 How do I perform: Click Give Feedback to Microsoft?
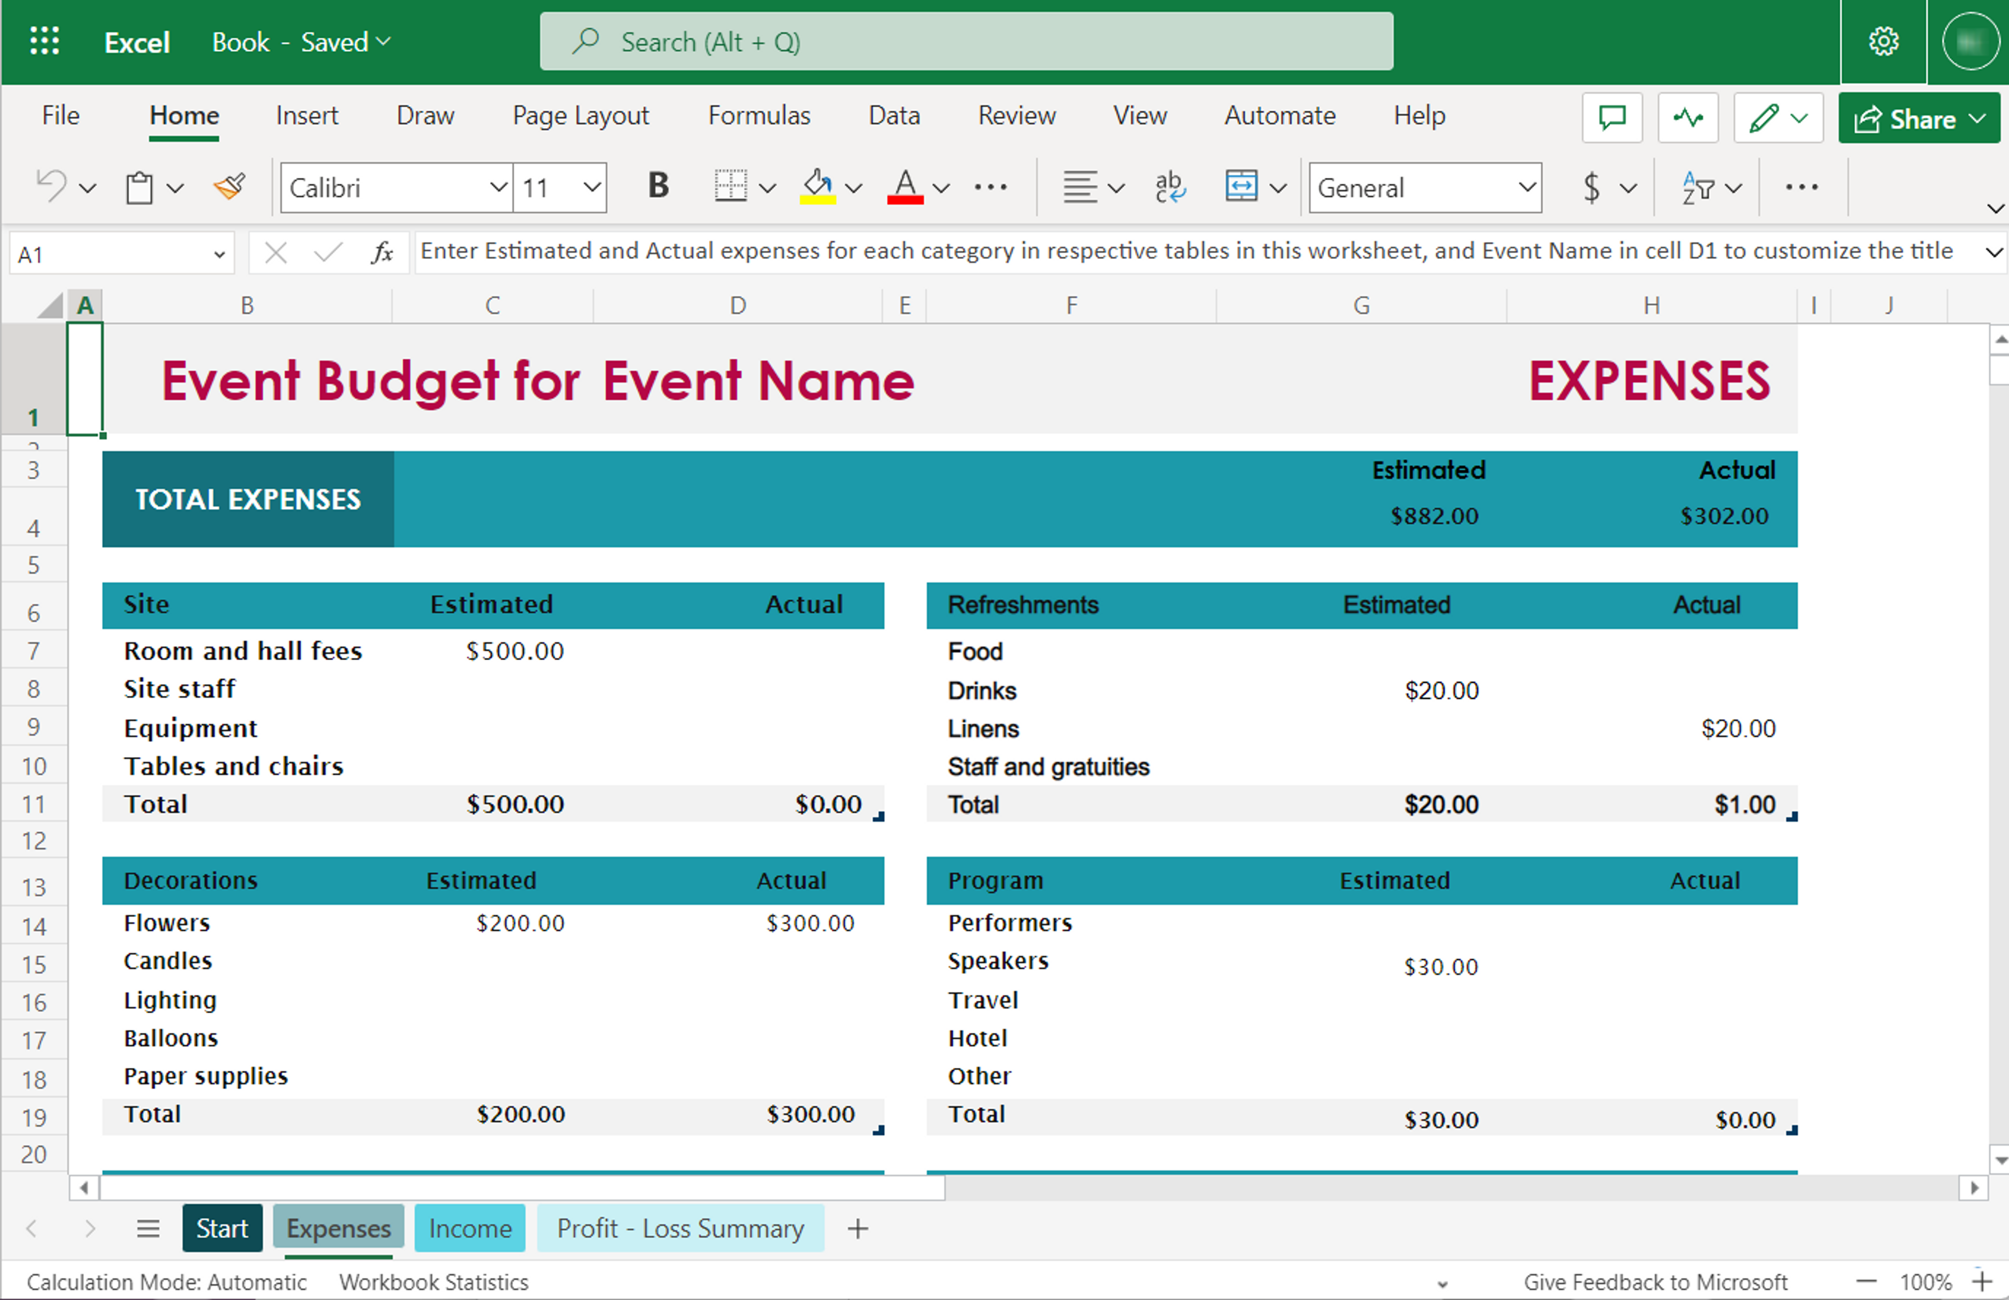pyautogui.click(x=1655, y=1282)
